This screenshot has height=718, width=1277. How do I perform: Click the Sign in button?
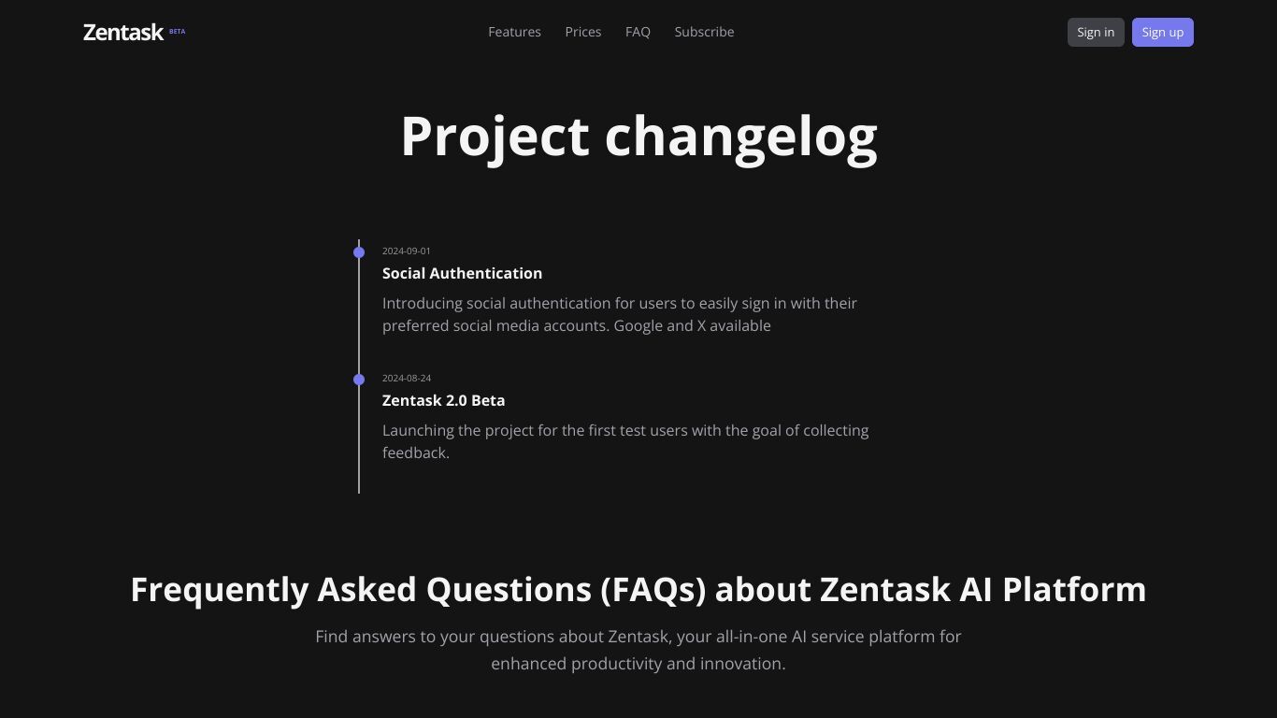pyautogui.click(x=1096, y=32)
